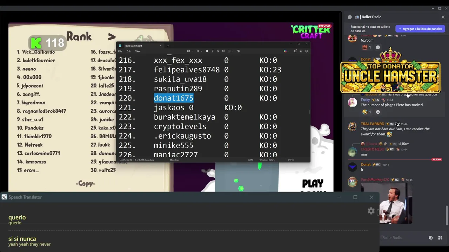Screen dimensions: 449x252
Task: Click the megaphone icon in Notepad toolbar
Action: pyautogui.click(x=295, y=51)
